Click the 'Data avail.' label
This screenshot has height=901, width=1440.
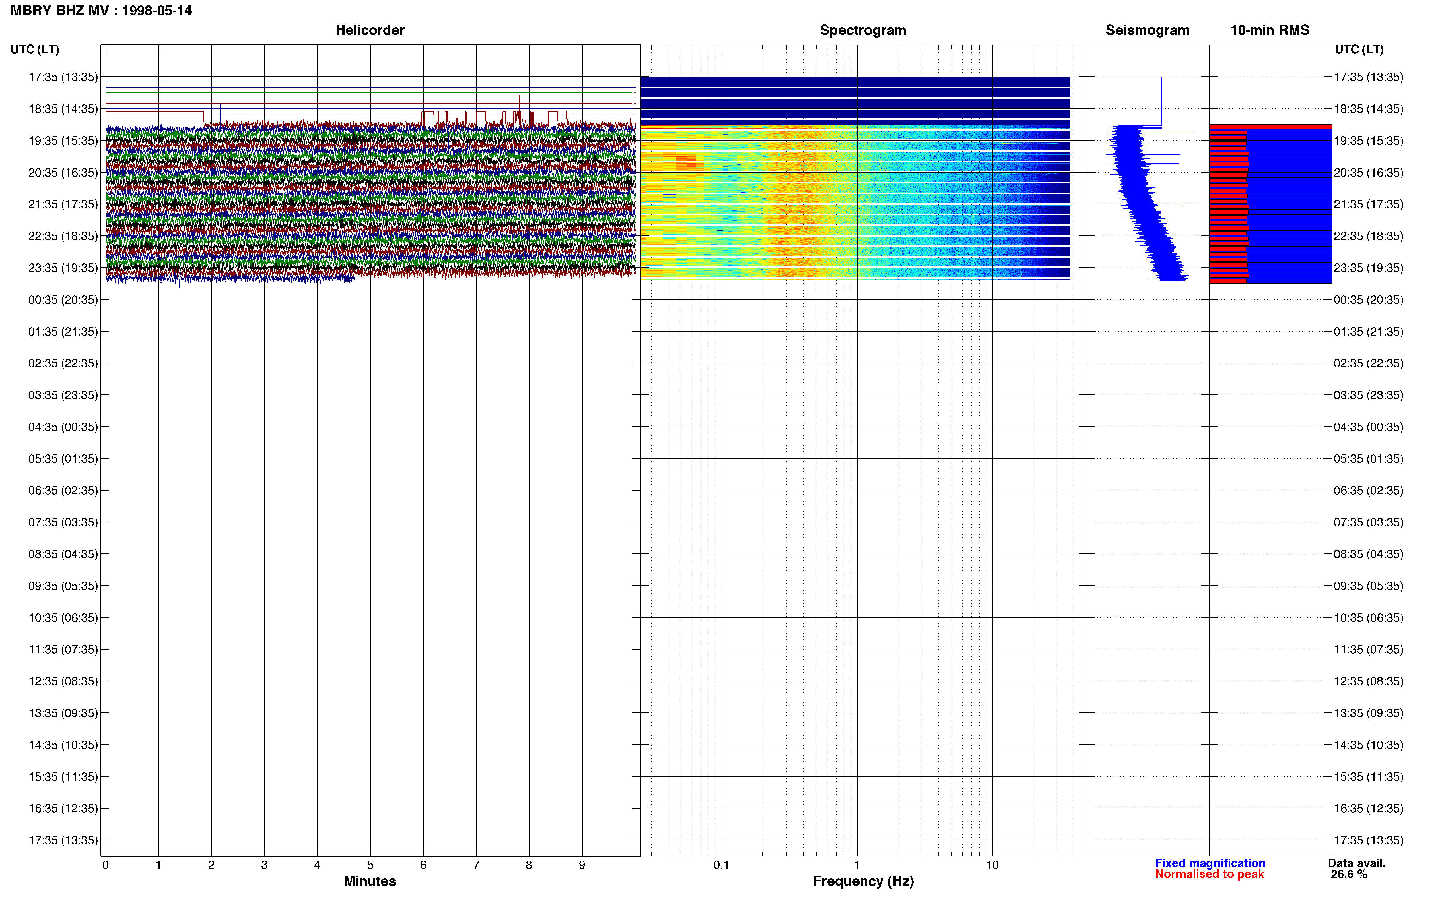(1357, 863)
